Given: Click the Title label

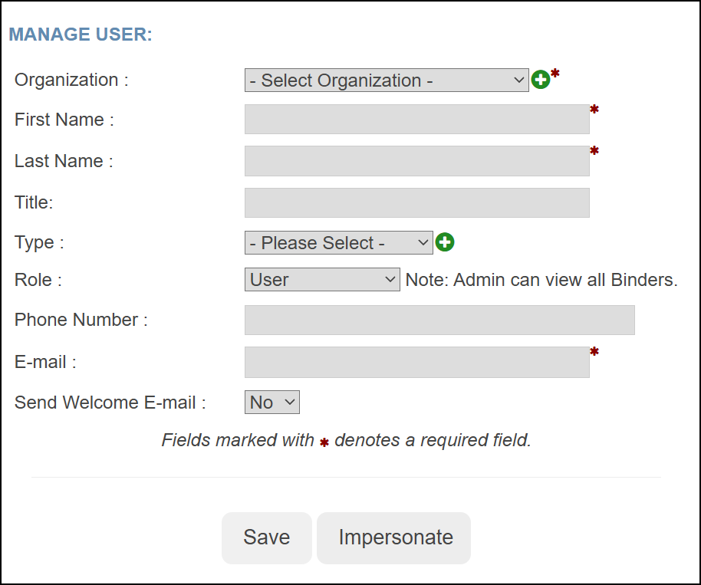Looking at the screenshot, I should point(34,202).
